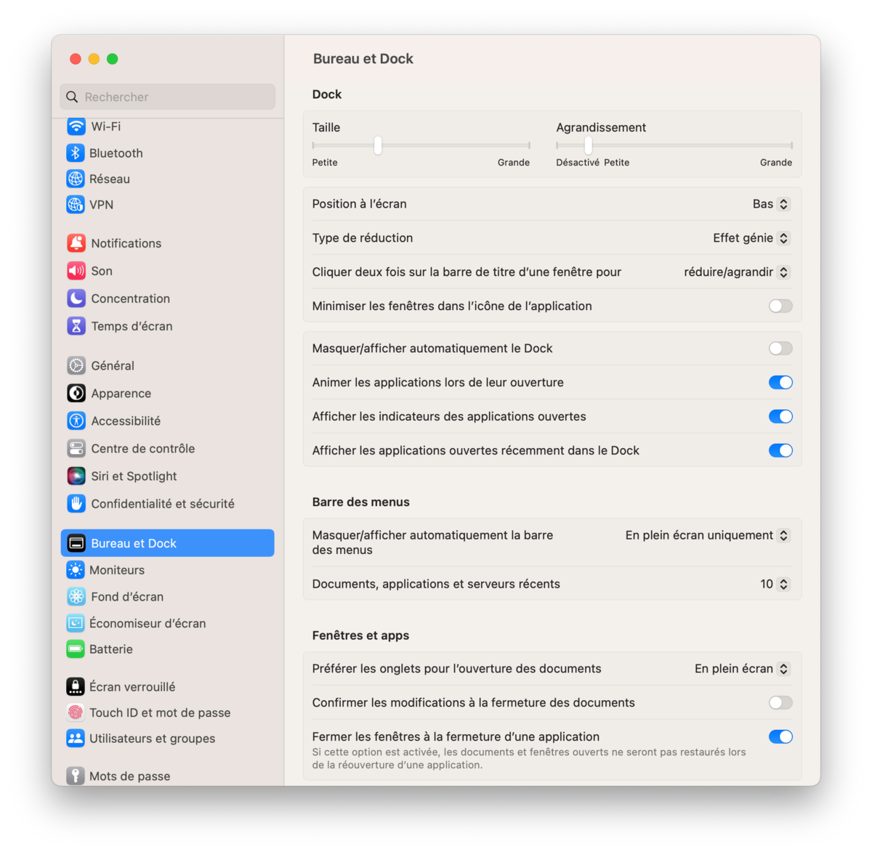Adjust the Agrandissement magnification slider
Screen dimensions: 872x854
click(588, 146)
